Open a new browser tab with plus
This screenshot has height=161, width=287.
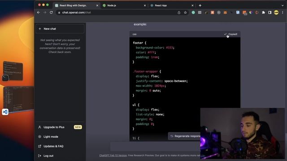click(x=200, y=5)
